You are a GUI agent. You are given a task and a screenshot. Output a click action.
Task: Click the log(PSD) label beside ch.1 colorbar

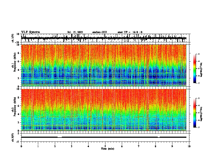tap(201, 70)
